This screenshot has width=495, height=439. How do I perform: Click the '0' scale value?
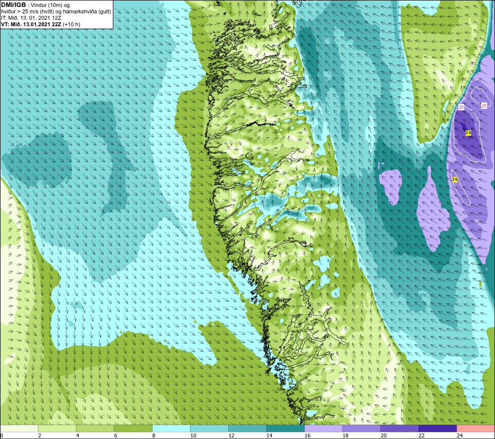[2, 436]
